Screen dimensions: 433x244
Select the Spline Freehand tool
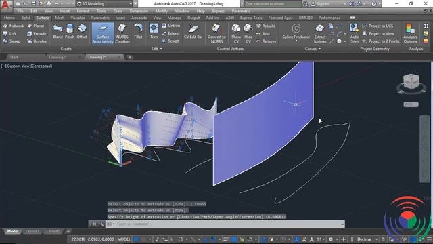click(x=296, y=32)
